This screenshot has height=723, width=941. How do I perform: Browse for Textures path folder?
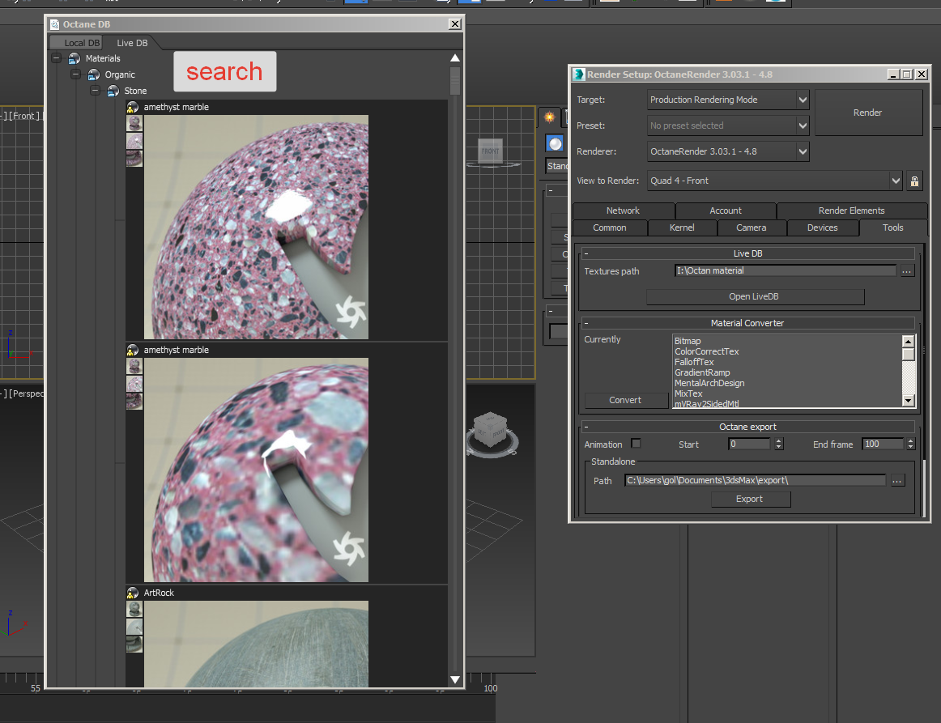click(x=906, y=271)
